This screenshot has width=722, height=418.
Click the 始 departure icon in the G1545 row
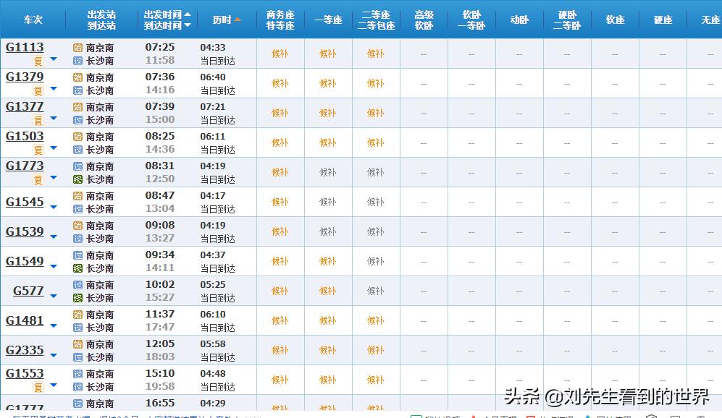[x=77, y=195]
